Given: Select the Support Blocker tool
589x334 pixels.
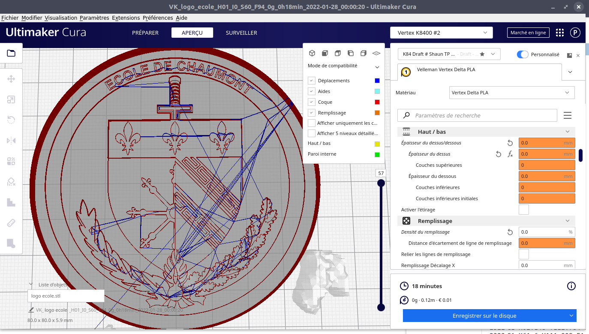Looking at the screenshot, I should coord(11,182).
